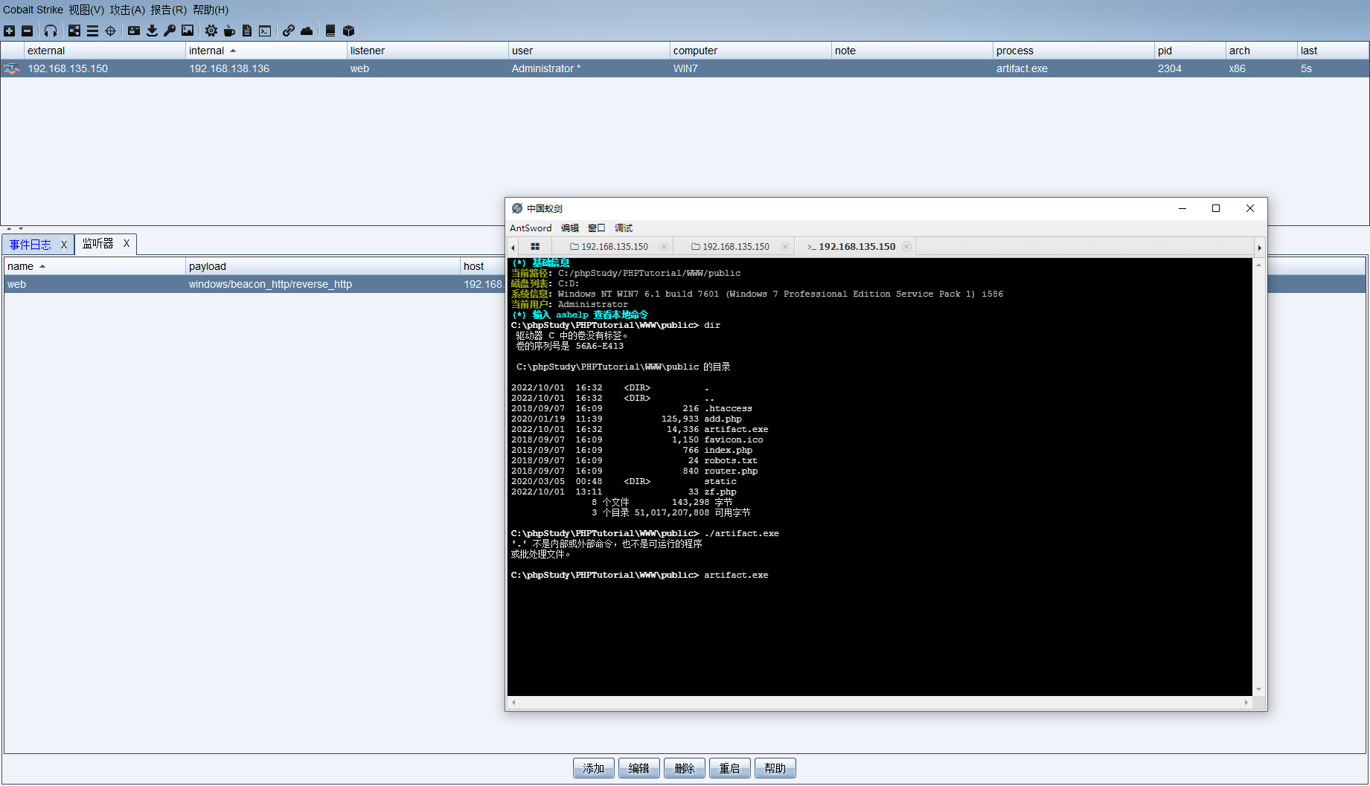Click the 删除 button
The height and width of the screenshot is (786, 1370).
(685, 768)
